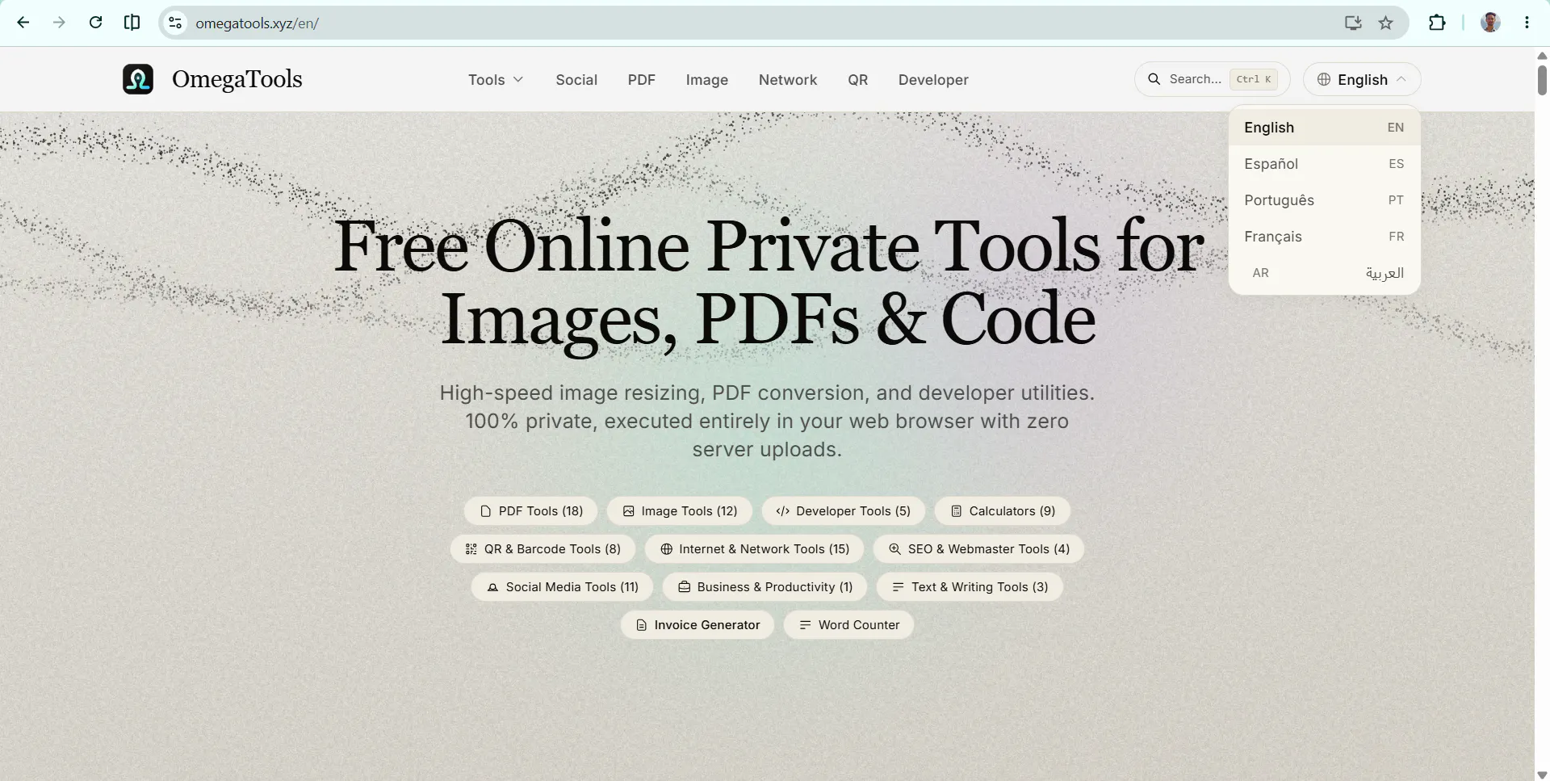Image resolution: width=1550 pixels, height=781 pixels.
Task: Launch the Invoice Generator tool
Action: [697, 625]
